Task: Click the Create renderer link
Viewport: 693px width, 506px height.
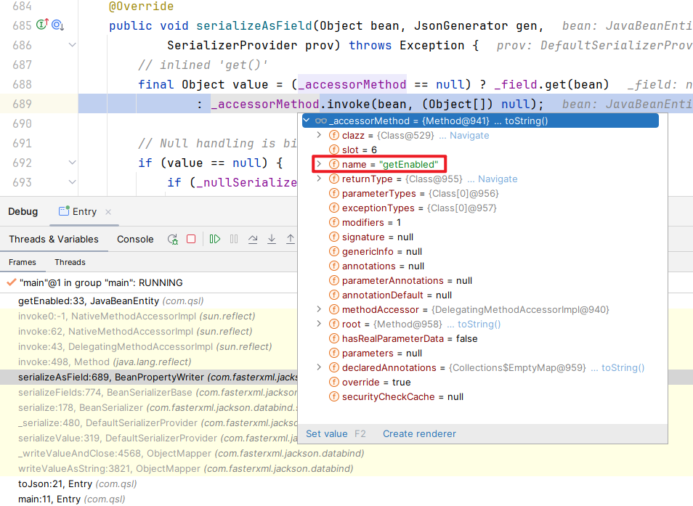Action: point(419,433)
